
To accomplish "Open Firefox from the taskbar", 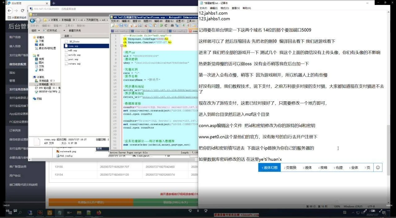I will tap(99, 213).
